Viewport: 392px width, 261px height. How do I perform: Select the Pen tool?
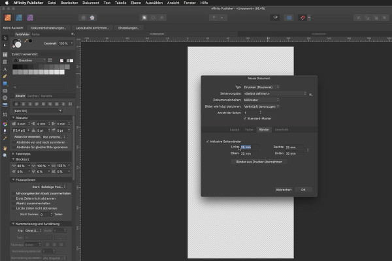pos(5,76)
